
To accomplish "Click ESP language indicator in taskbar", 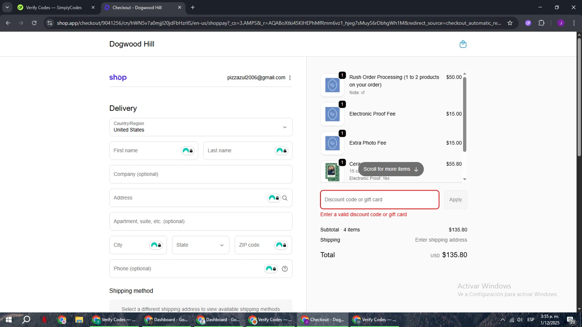I will click(x=531, y=320).
